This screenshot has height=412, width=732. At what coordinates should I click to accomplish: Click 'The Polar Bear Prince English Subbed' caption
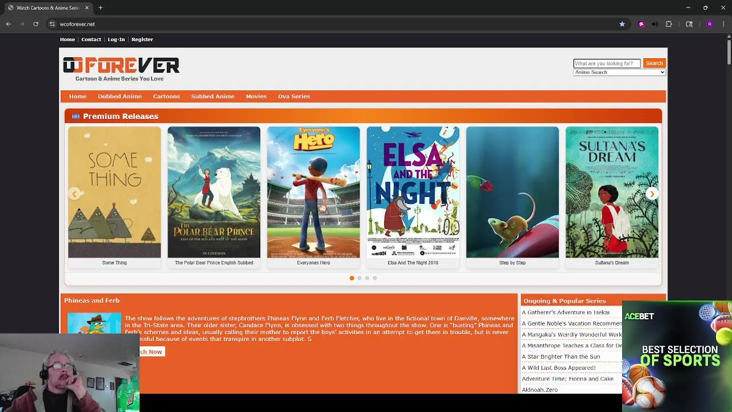pyautogui.click(x=214, y=263)
